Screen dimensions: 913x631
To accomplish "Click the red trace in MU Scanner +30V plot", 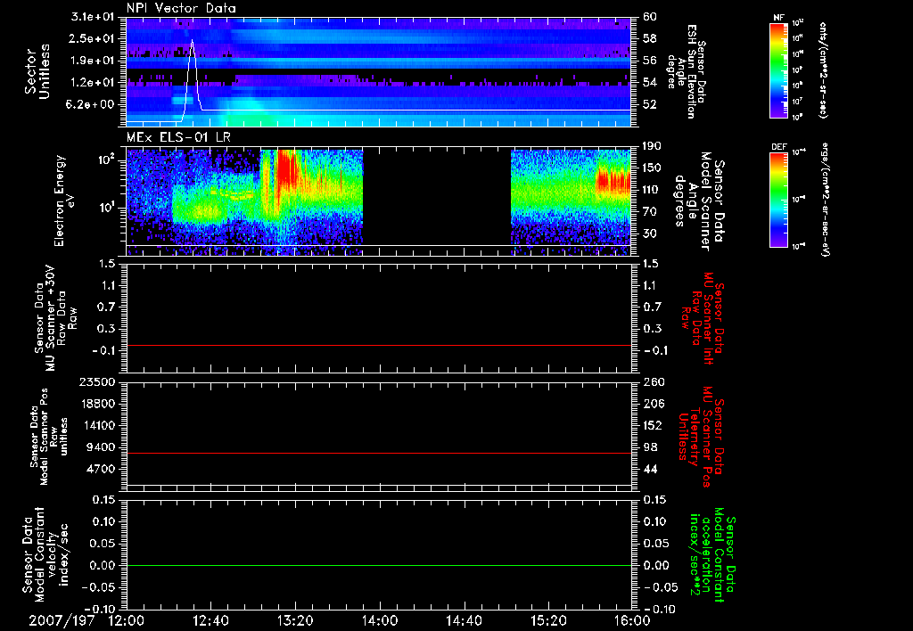I will [x=378, y=345].
